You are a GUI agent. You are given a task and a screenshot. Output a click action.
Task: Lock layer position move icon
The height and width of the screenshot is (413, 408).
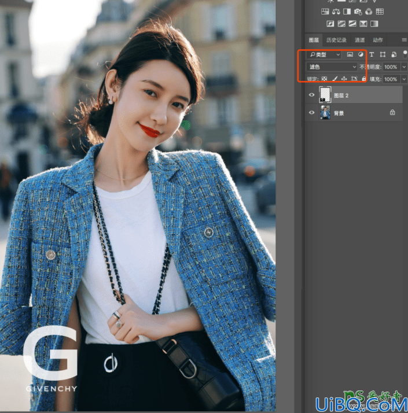[344, 79]
